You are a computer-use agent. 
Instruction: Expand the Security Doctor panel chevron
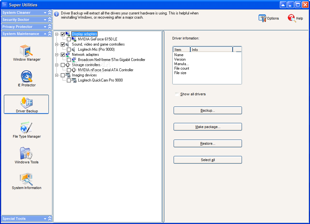tap(50, 20)
